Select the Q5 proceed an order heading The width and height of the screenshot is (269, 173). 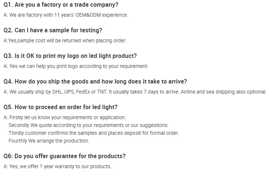click(x=61, y=107)
